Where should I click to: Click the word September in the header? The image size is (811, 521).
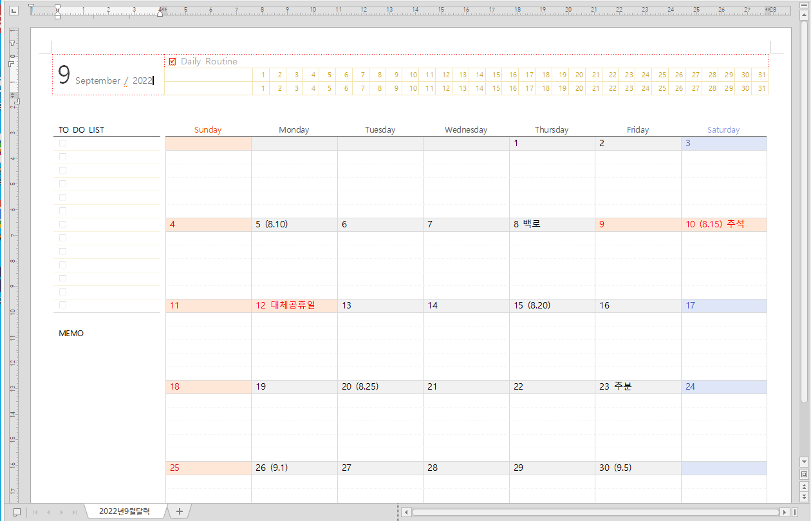pyautogui.click(x=98, y=81)
